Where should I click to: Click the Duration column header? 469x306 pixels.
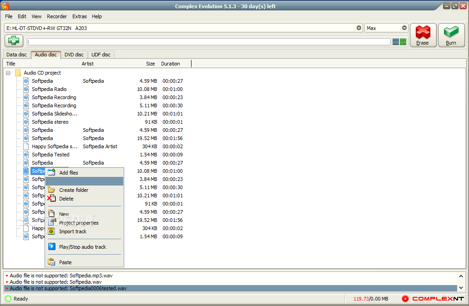coord(172,64)
